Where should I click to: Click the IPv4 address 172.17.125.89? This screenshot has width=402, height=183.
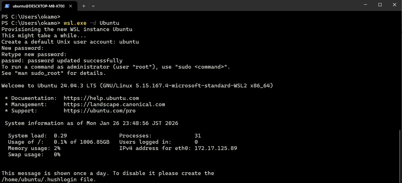pyautogui.click(x=216, y=148)
